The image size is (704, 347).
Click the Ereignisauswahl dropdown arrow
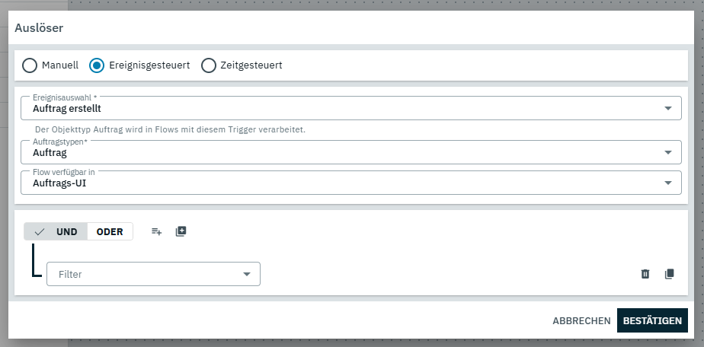pyautogui.click(x=668, y=108)
